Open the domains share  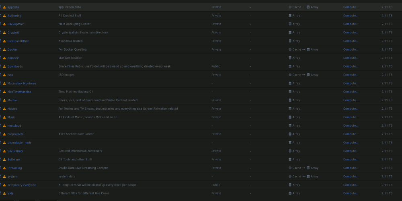click(x=13, y=58)
